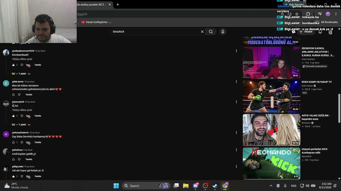Open YouTube notifications bell
This screenshot has height=191, width=341.
point(320,32)
